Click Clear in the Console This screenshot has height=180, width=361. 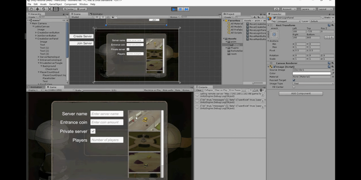pos(199,90)
